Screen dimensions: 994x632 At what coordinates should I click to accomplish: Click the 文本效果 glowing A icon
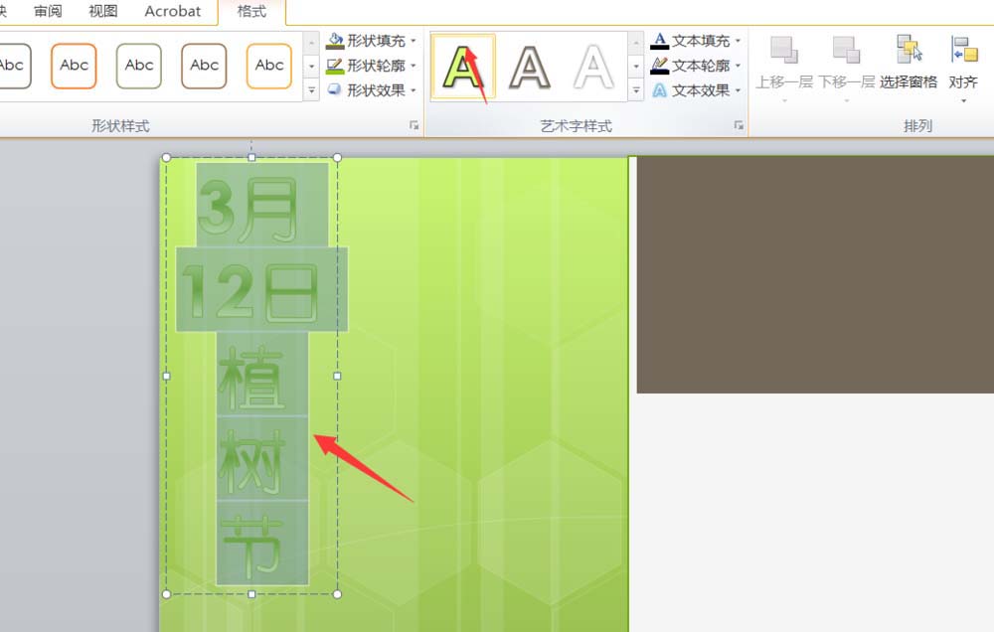point(660,90)
